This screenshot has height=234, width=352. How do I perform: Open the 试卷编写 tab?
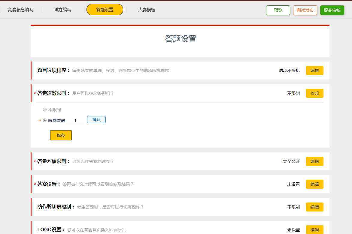(x=63, y=10)
